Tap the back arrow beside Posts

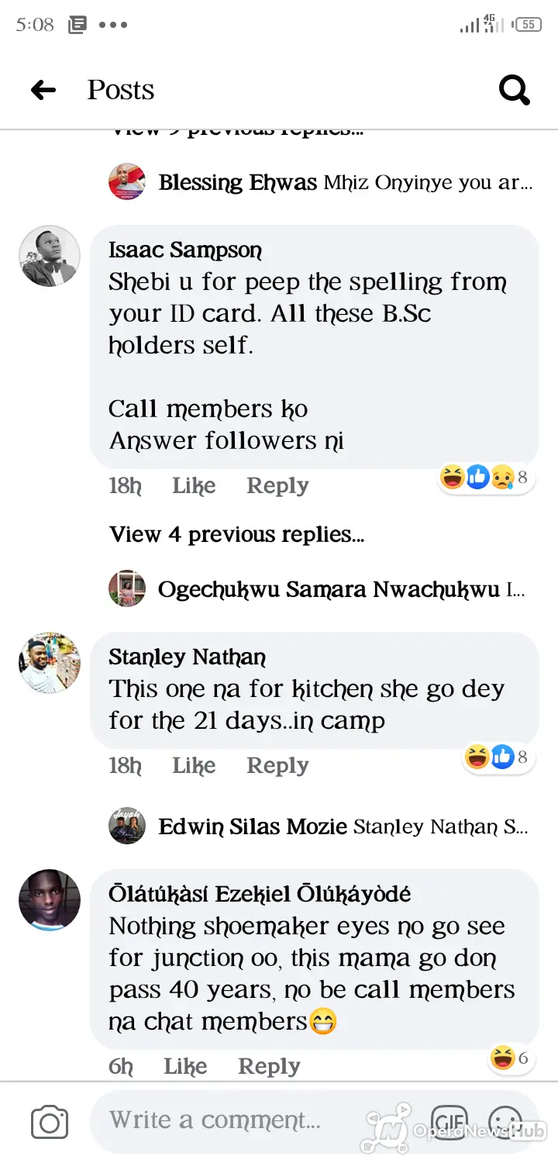pyautogui.click(x=43, y=91)
